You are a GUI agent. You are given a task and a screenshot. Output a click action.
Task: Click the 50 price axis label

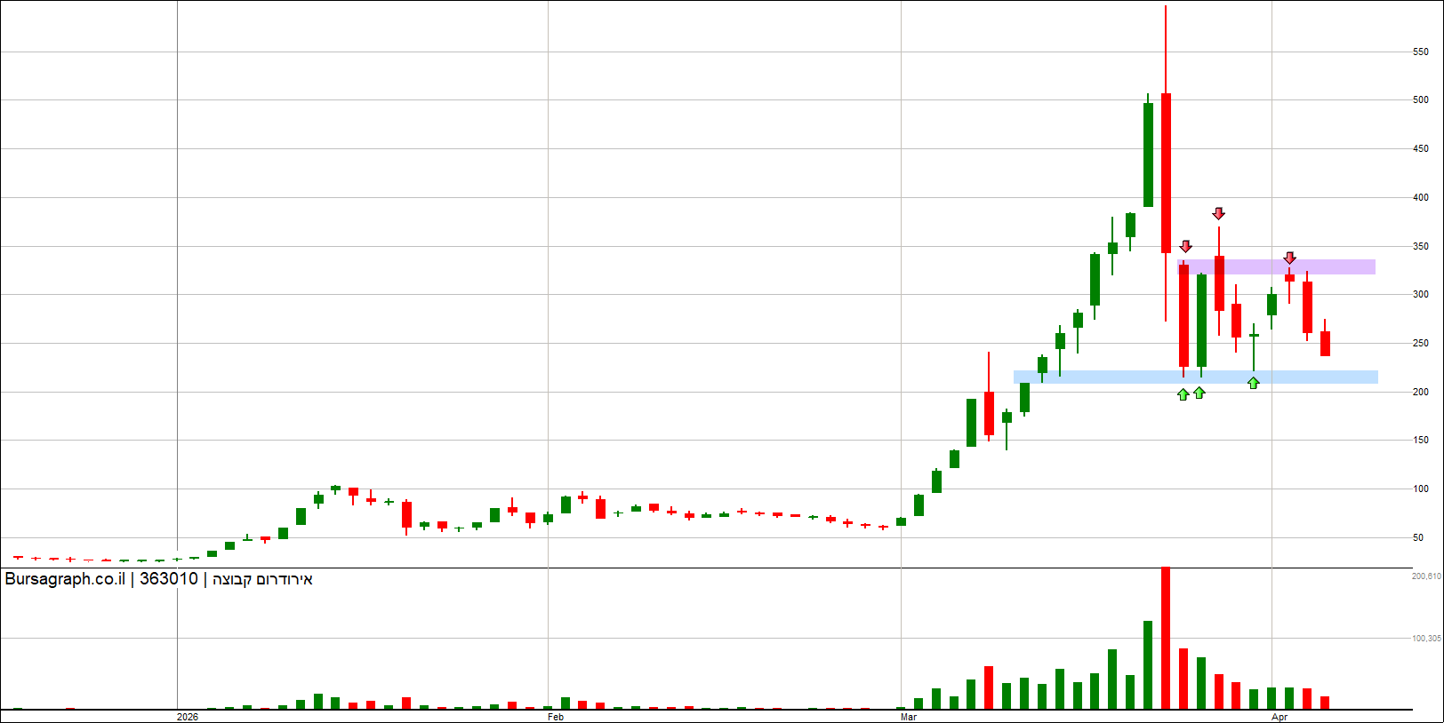click(1418, 537)
